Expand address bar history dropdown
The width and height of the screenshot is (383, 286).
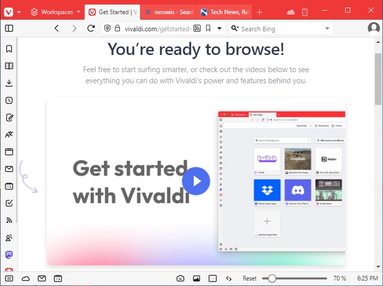(219, 28)
